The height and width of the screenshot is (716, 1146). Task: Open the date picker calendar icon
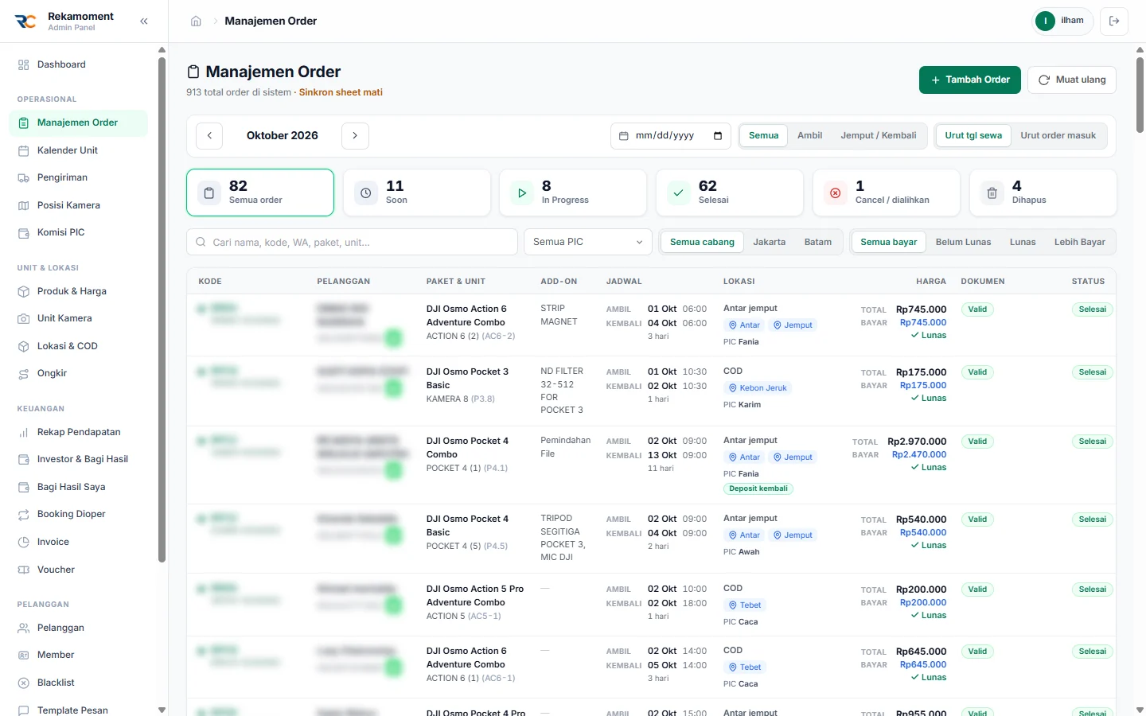coord(718,136)
